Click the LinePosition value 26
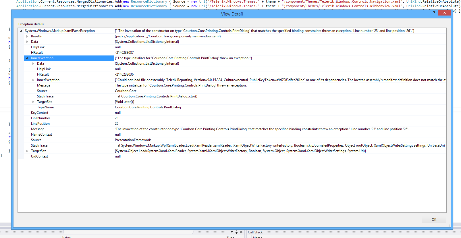This screenshot has height=238, width=461. coord(117,124)
